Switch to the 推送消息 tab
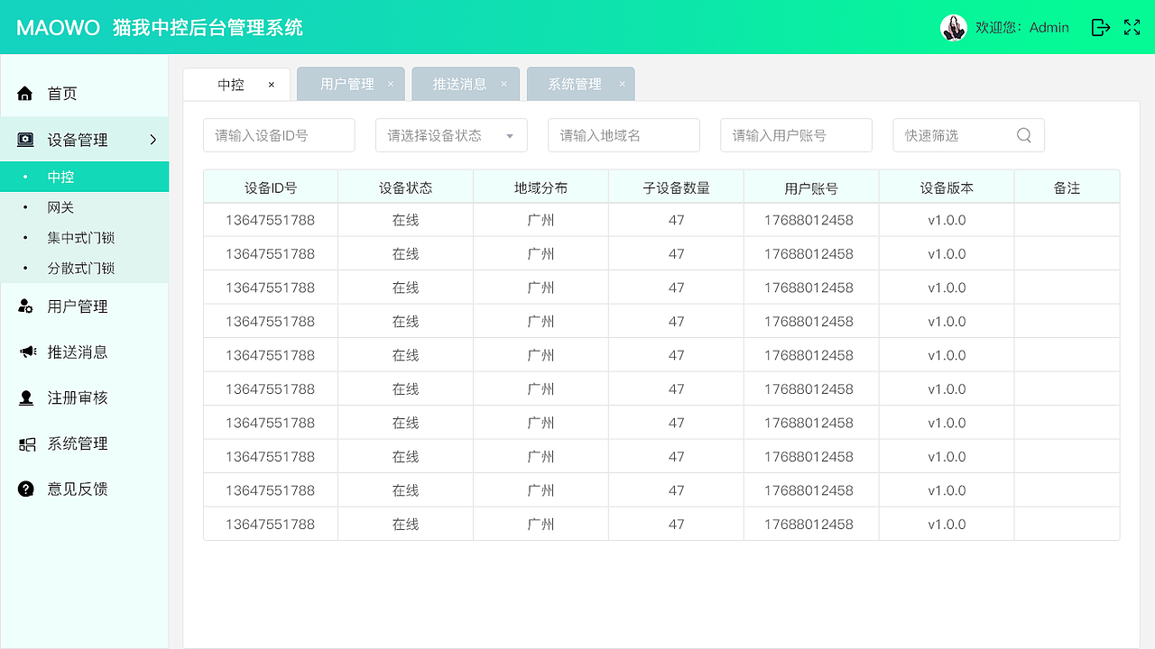This screenshot has height=649, width=1155. coord(466,84)
